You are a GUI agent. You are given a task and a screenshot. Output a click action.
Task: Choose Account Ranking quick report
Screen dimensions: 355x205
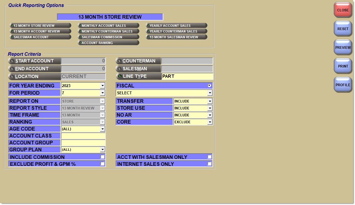click(108, 43)
